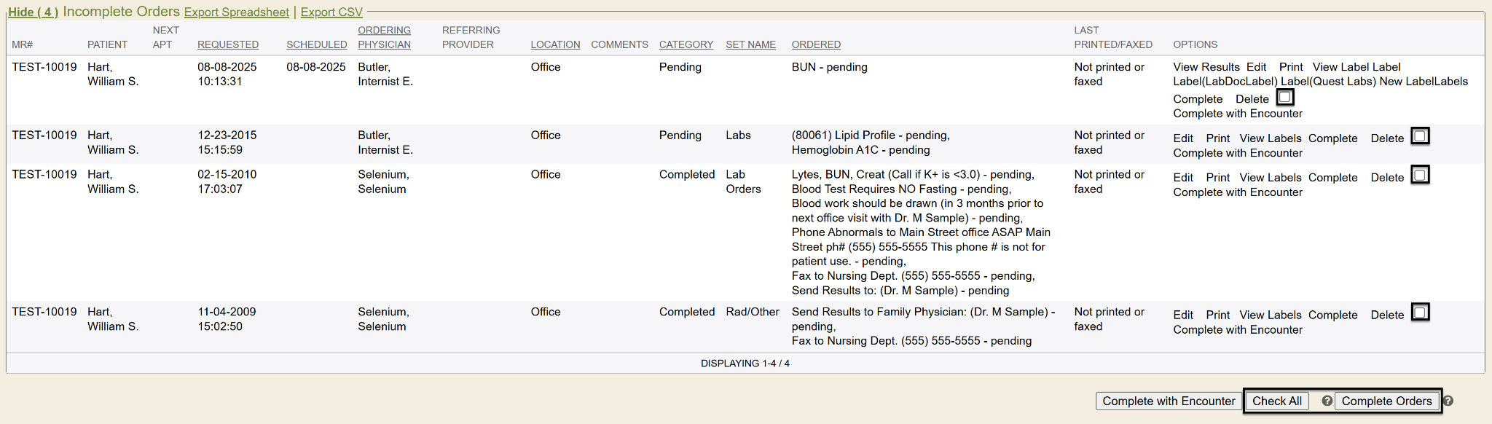Click help icon left of Complete Orders
Image resolution: width=1492 pixels, height=424 pixels.
coord(1327,401)
